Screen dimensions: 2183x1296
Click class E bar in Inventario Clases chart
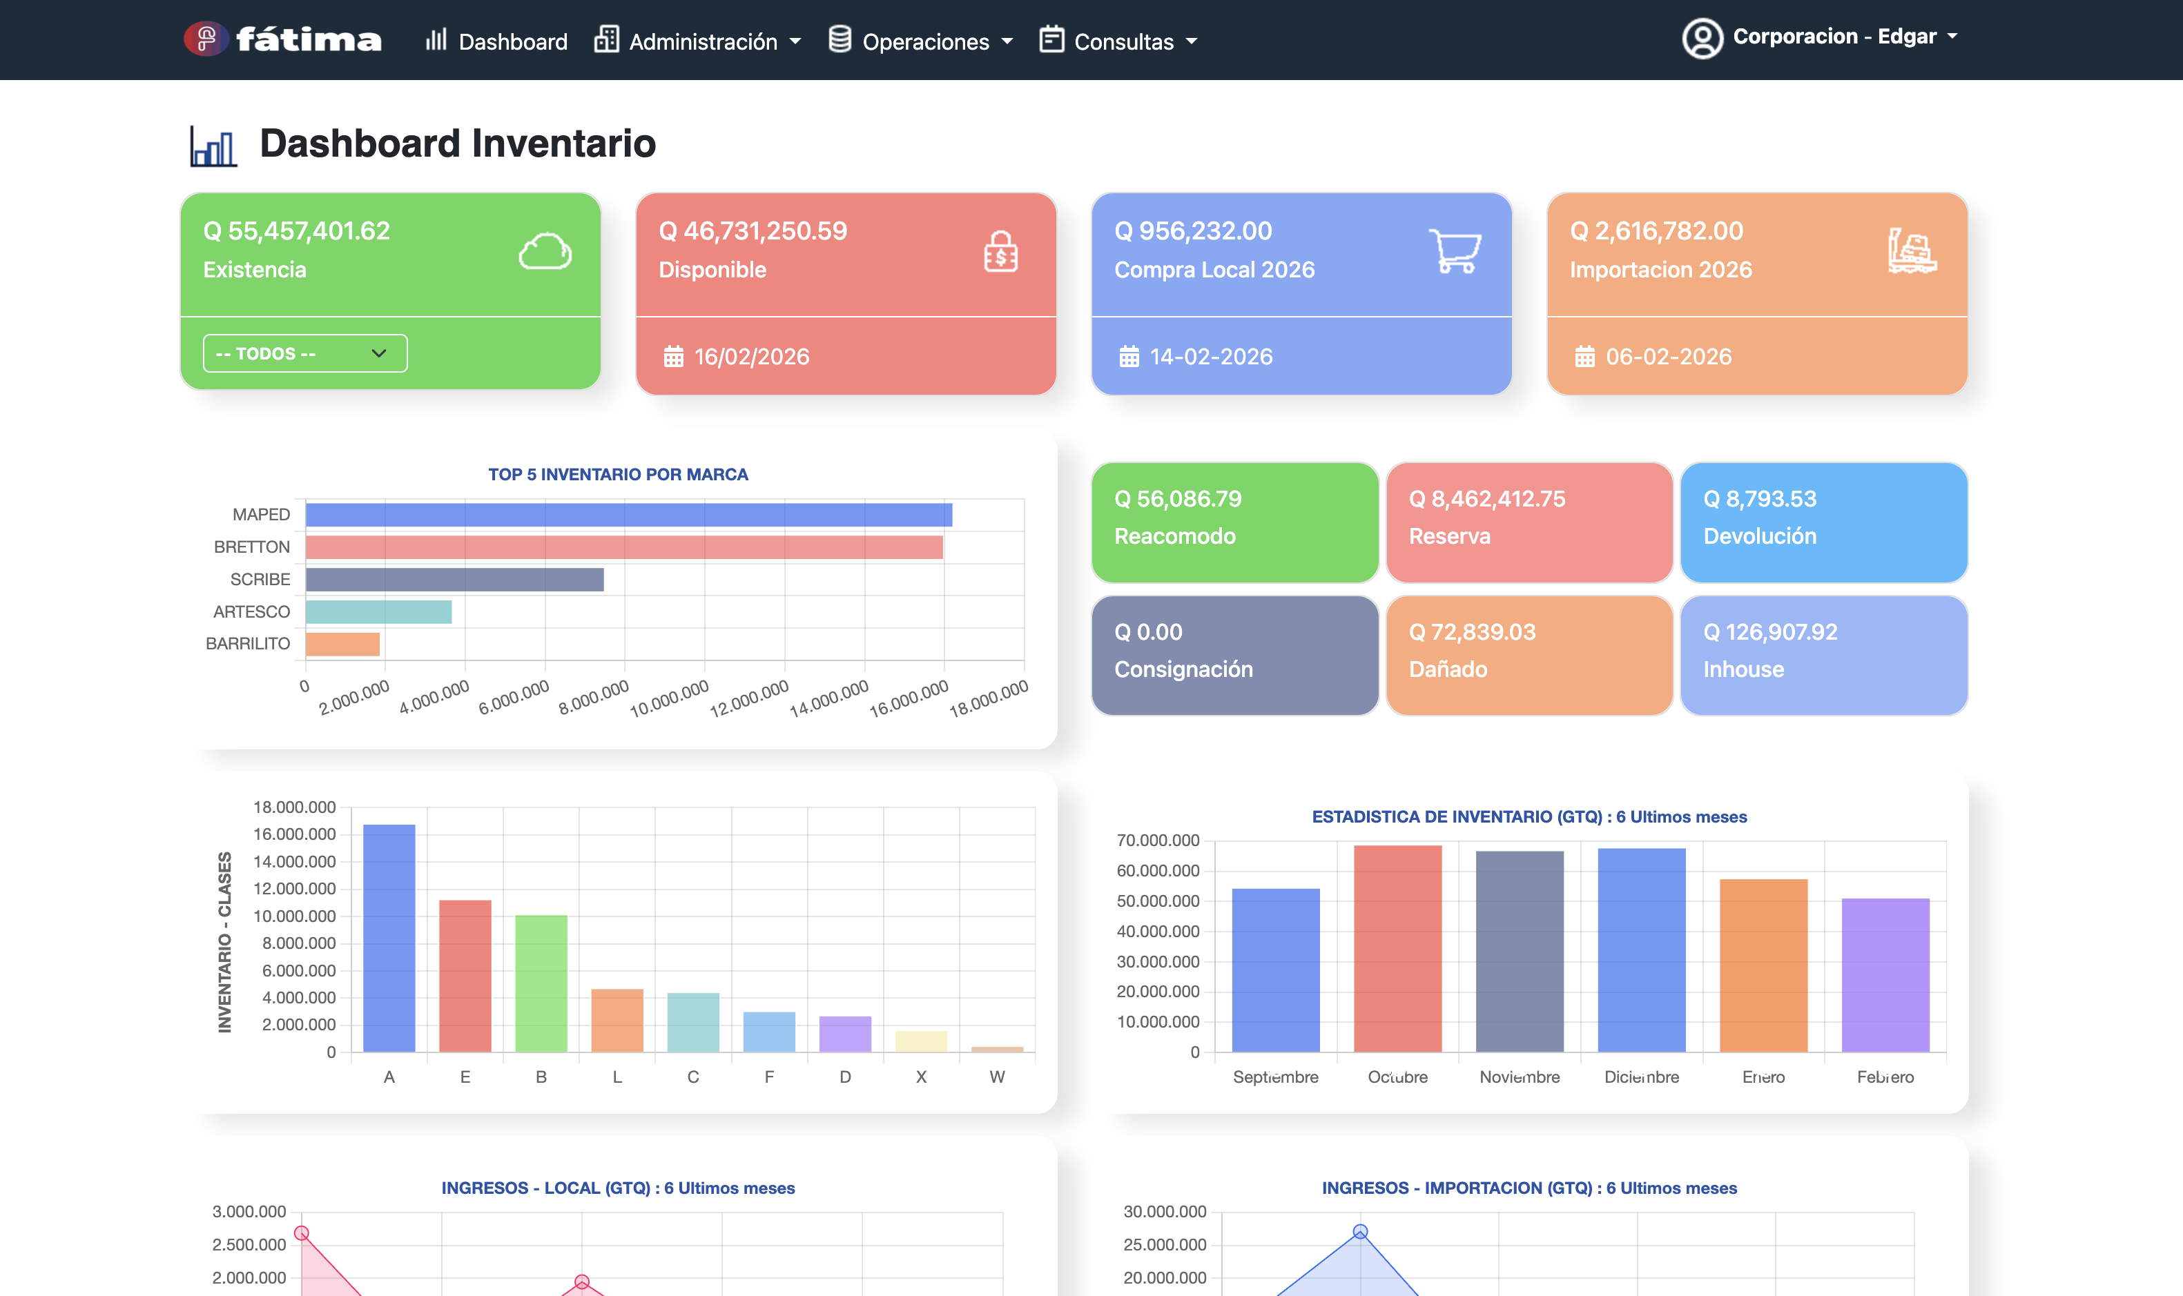pos(465,976)
